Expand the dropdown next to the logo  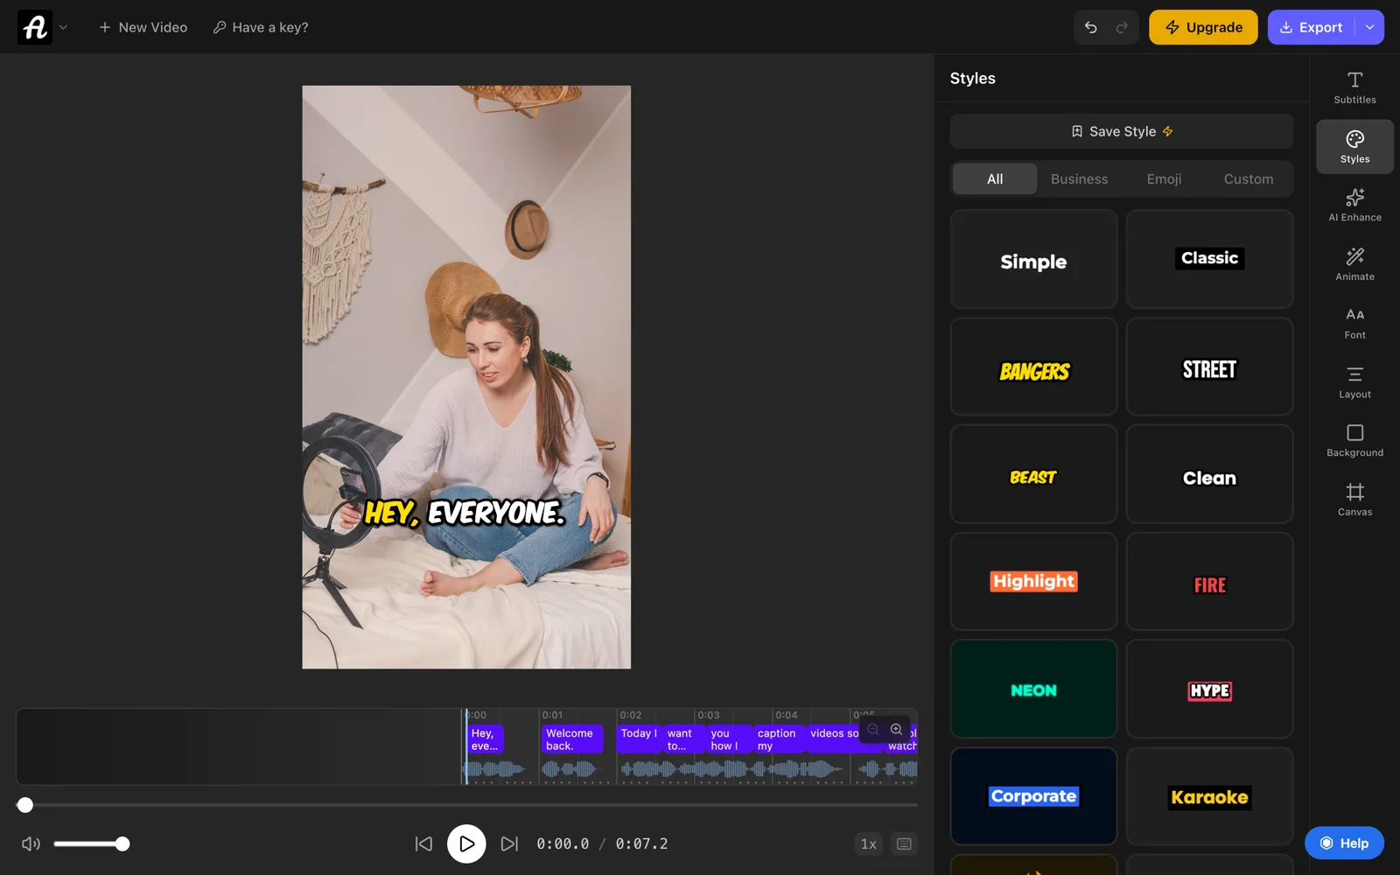(x=63, y=27)
